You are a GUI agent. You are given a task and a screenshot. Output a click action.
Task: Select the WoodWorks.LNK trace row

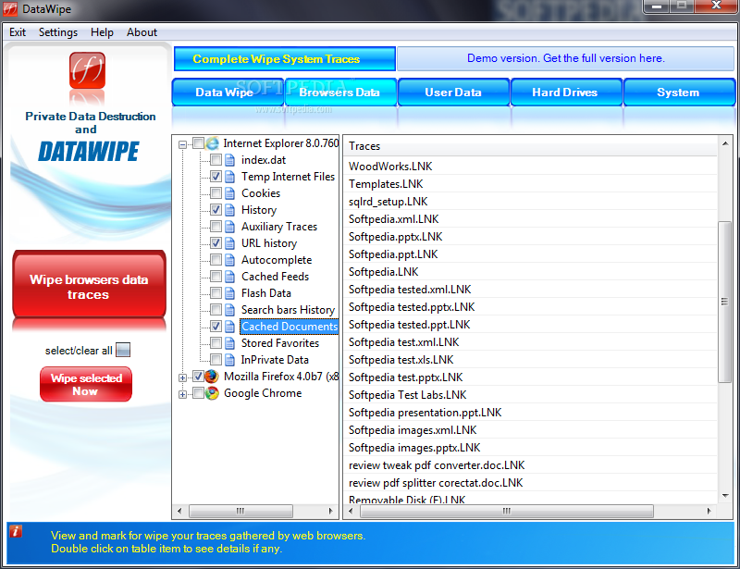pos(530,167)
